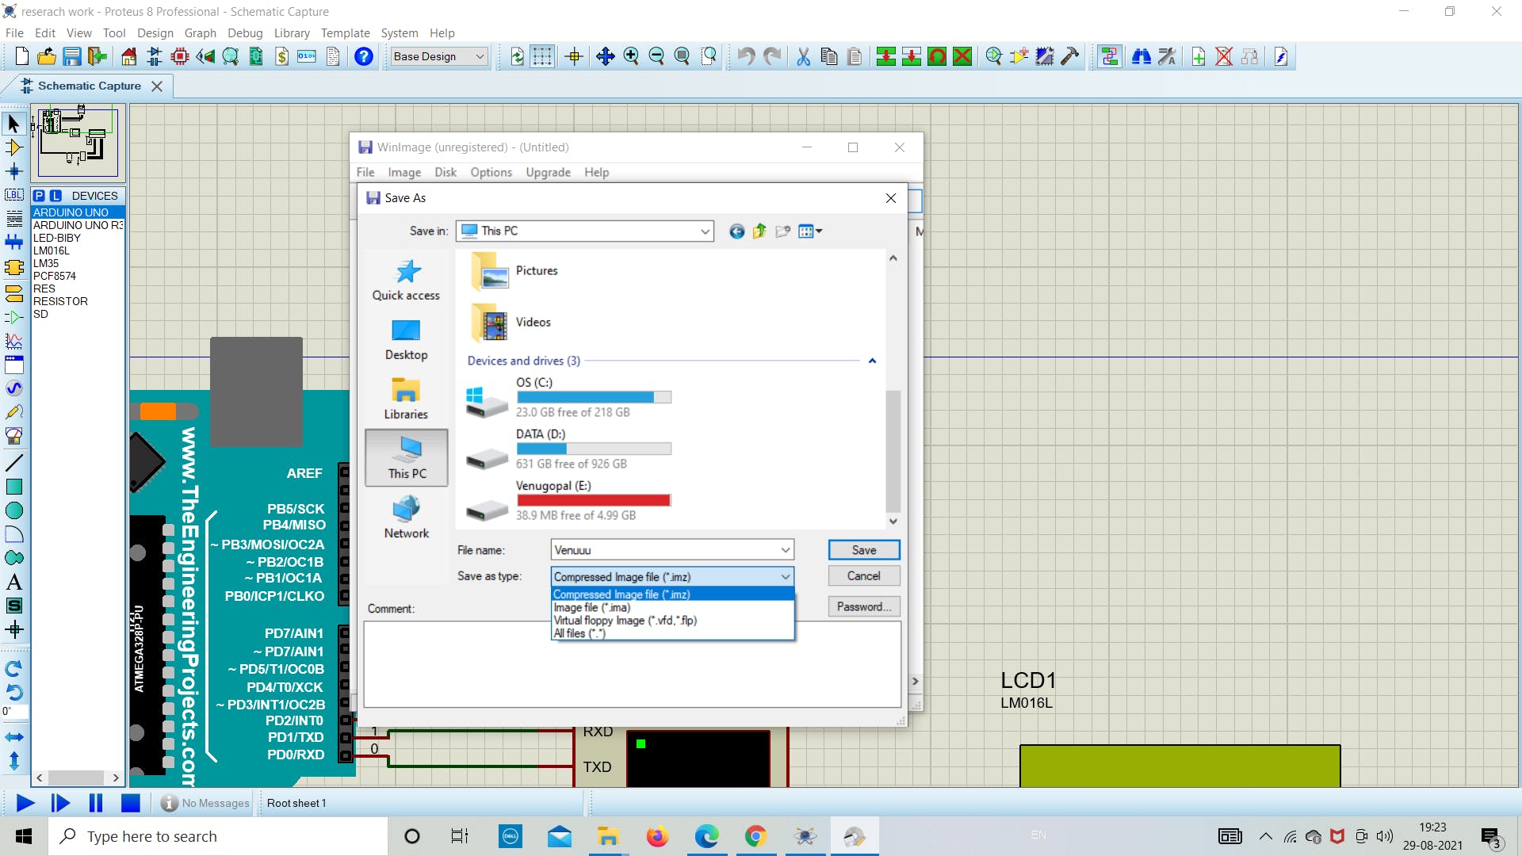Click the Undo arrow icon
Image resolution: width=1522 pixels, height=856 pixels.
[x=746, y=56]
